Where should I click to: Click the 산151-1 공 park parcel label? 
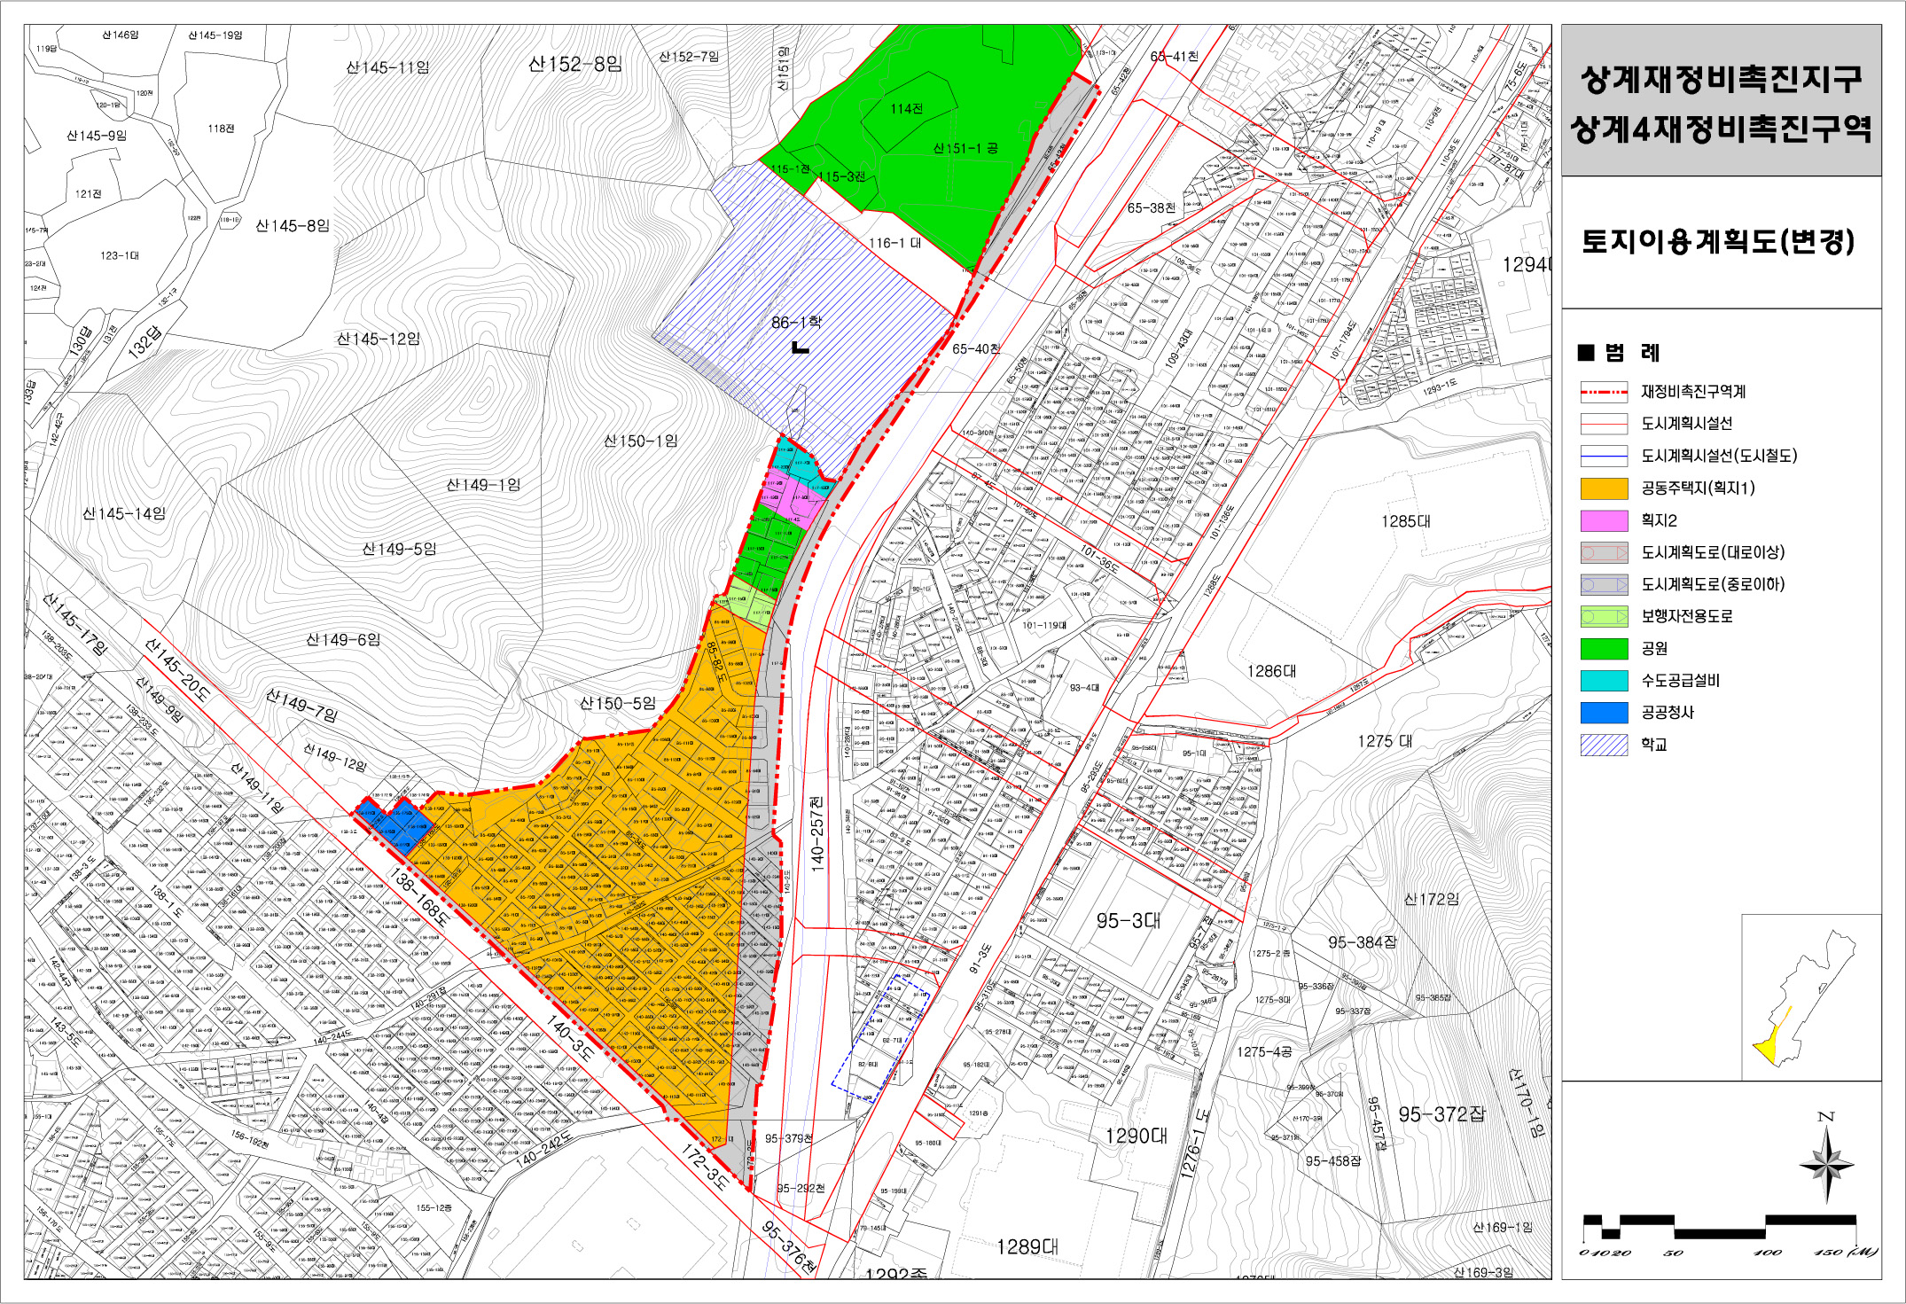965,148
